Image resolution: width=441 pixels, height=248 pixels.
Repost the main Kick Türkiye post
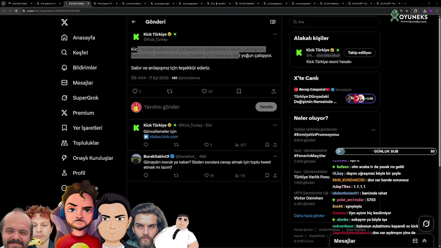170,91
